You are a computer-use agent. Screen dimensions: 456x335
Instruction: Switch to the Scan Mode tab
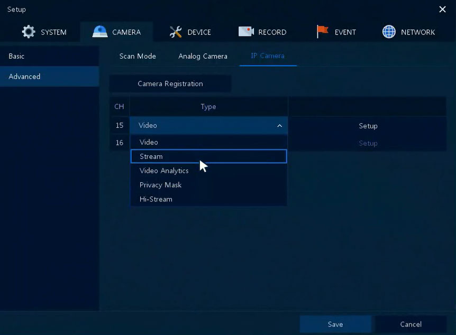pos(138,56)
